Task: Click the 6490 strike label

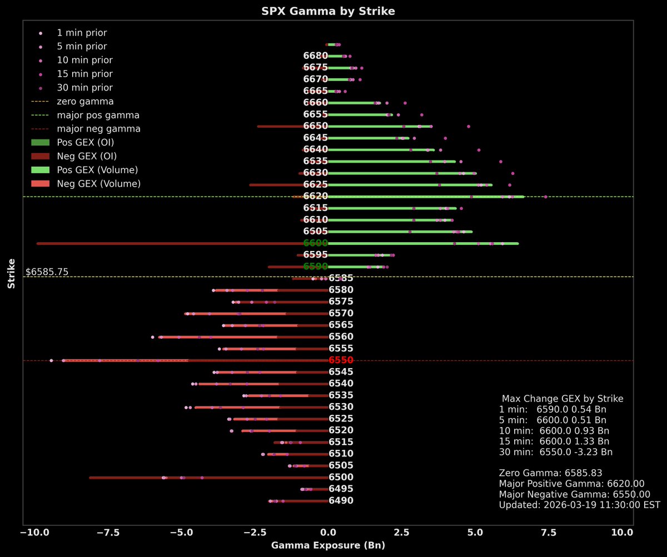Action: pos(341,501)
